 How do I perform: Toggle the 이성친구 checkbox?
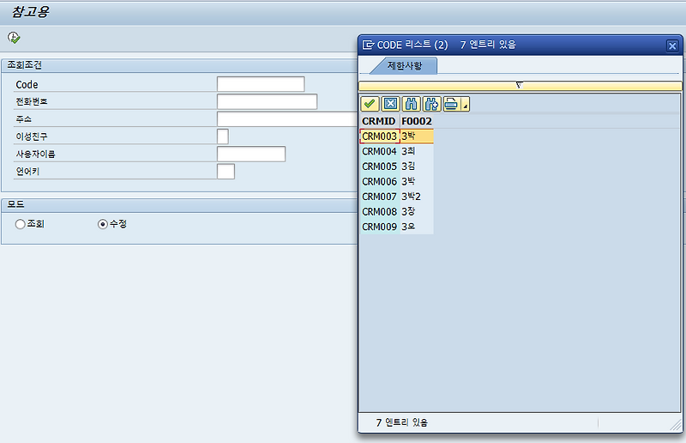(223, 137)
